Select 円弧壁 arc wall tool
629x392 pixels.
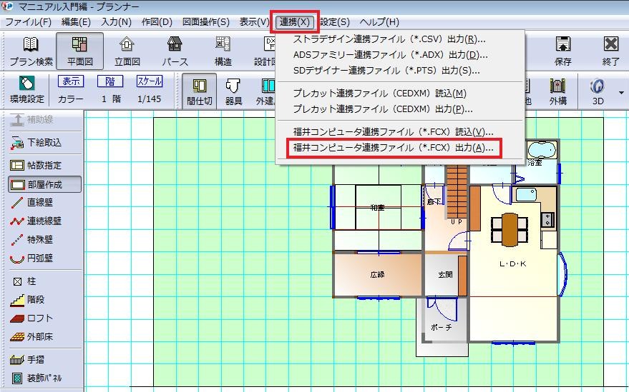(32, 258)
